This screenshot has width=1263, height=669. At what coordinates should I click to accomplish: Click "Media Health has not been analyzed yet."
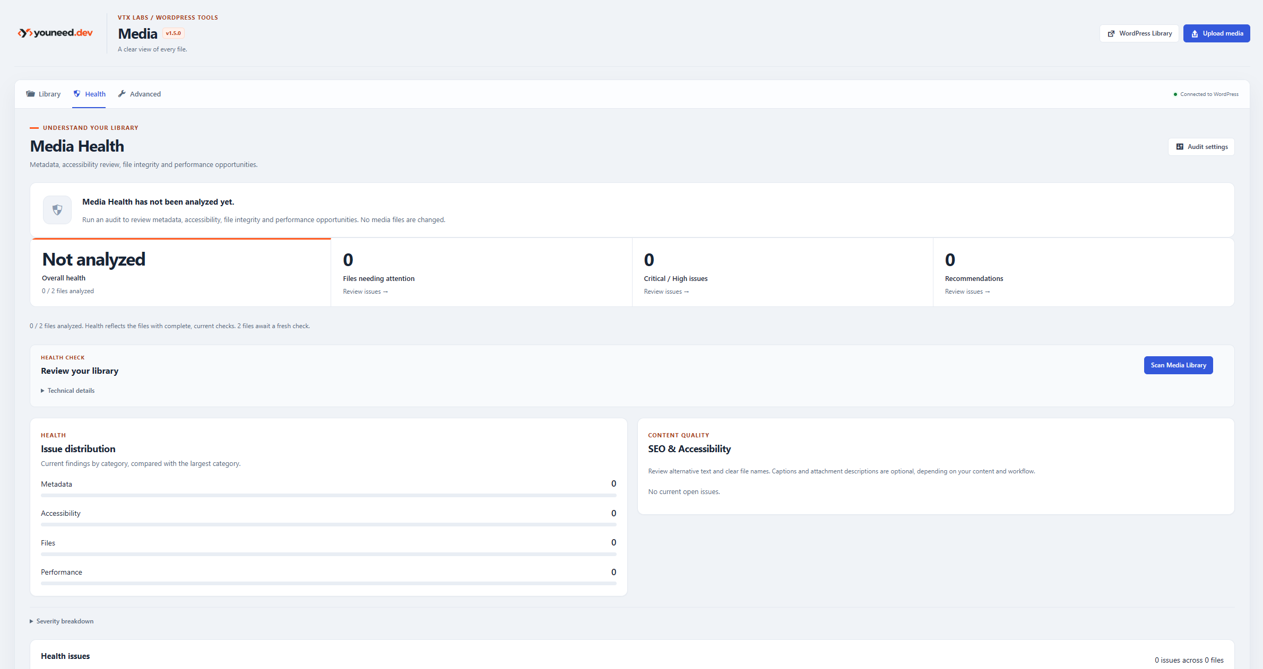(158, 202)
